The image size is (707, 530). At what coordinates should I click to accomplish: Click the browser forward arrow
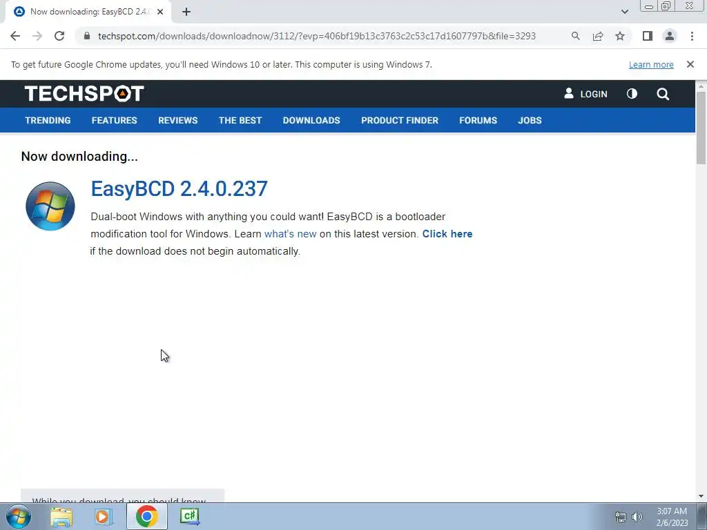(x=37, y=36)
